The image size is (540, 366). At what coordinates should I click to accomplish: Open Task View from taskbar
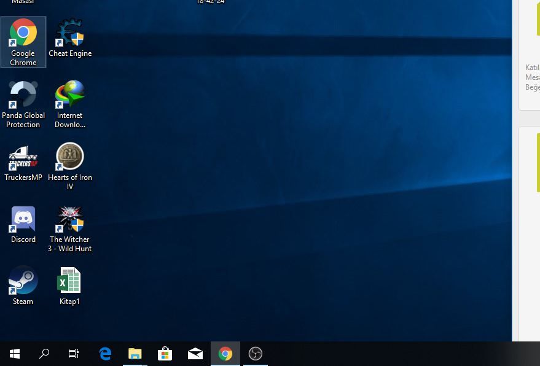click(73, 354)
